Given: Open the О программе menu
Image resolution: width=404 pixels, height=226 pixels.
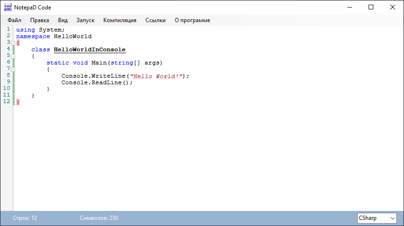Looking at the screenshot, I should click(192, 20).
